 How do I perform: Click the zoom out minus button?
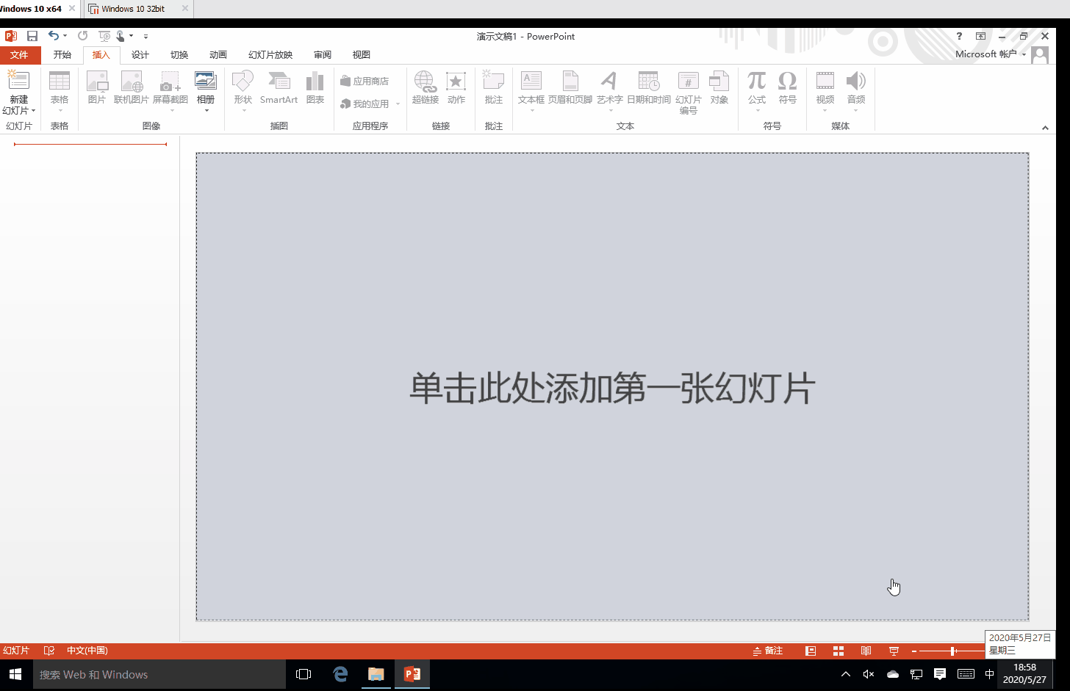[914, 651]
